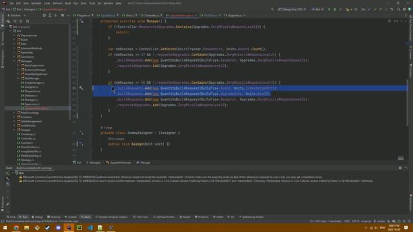The height and width of the screenshot is (232, 413).
Task: Open Build panel settings gear
Action: [400, 168]
